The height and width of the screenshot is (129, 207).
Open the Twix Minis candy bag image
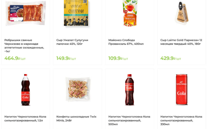point(78,89)
